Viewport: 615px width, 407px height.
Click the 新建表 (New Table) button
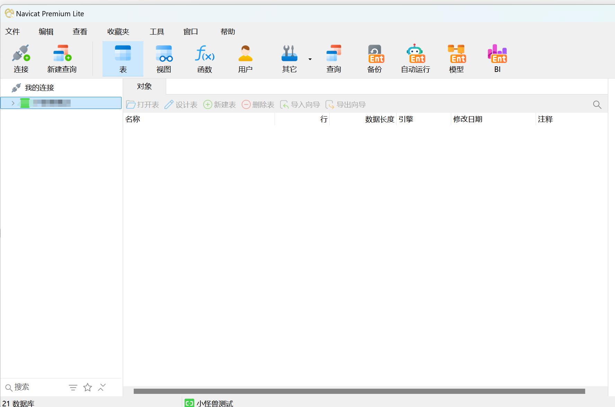point(220,104)
